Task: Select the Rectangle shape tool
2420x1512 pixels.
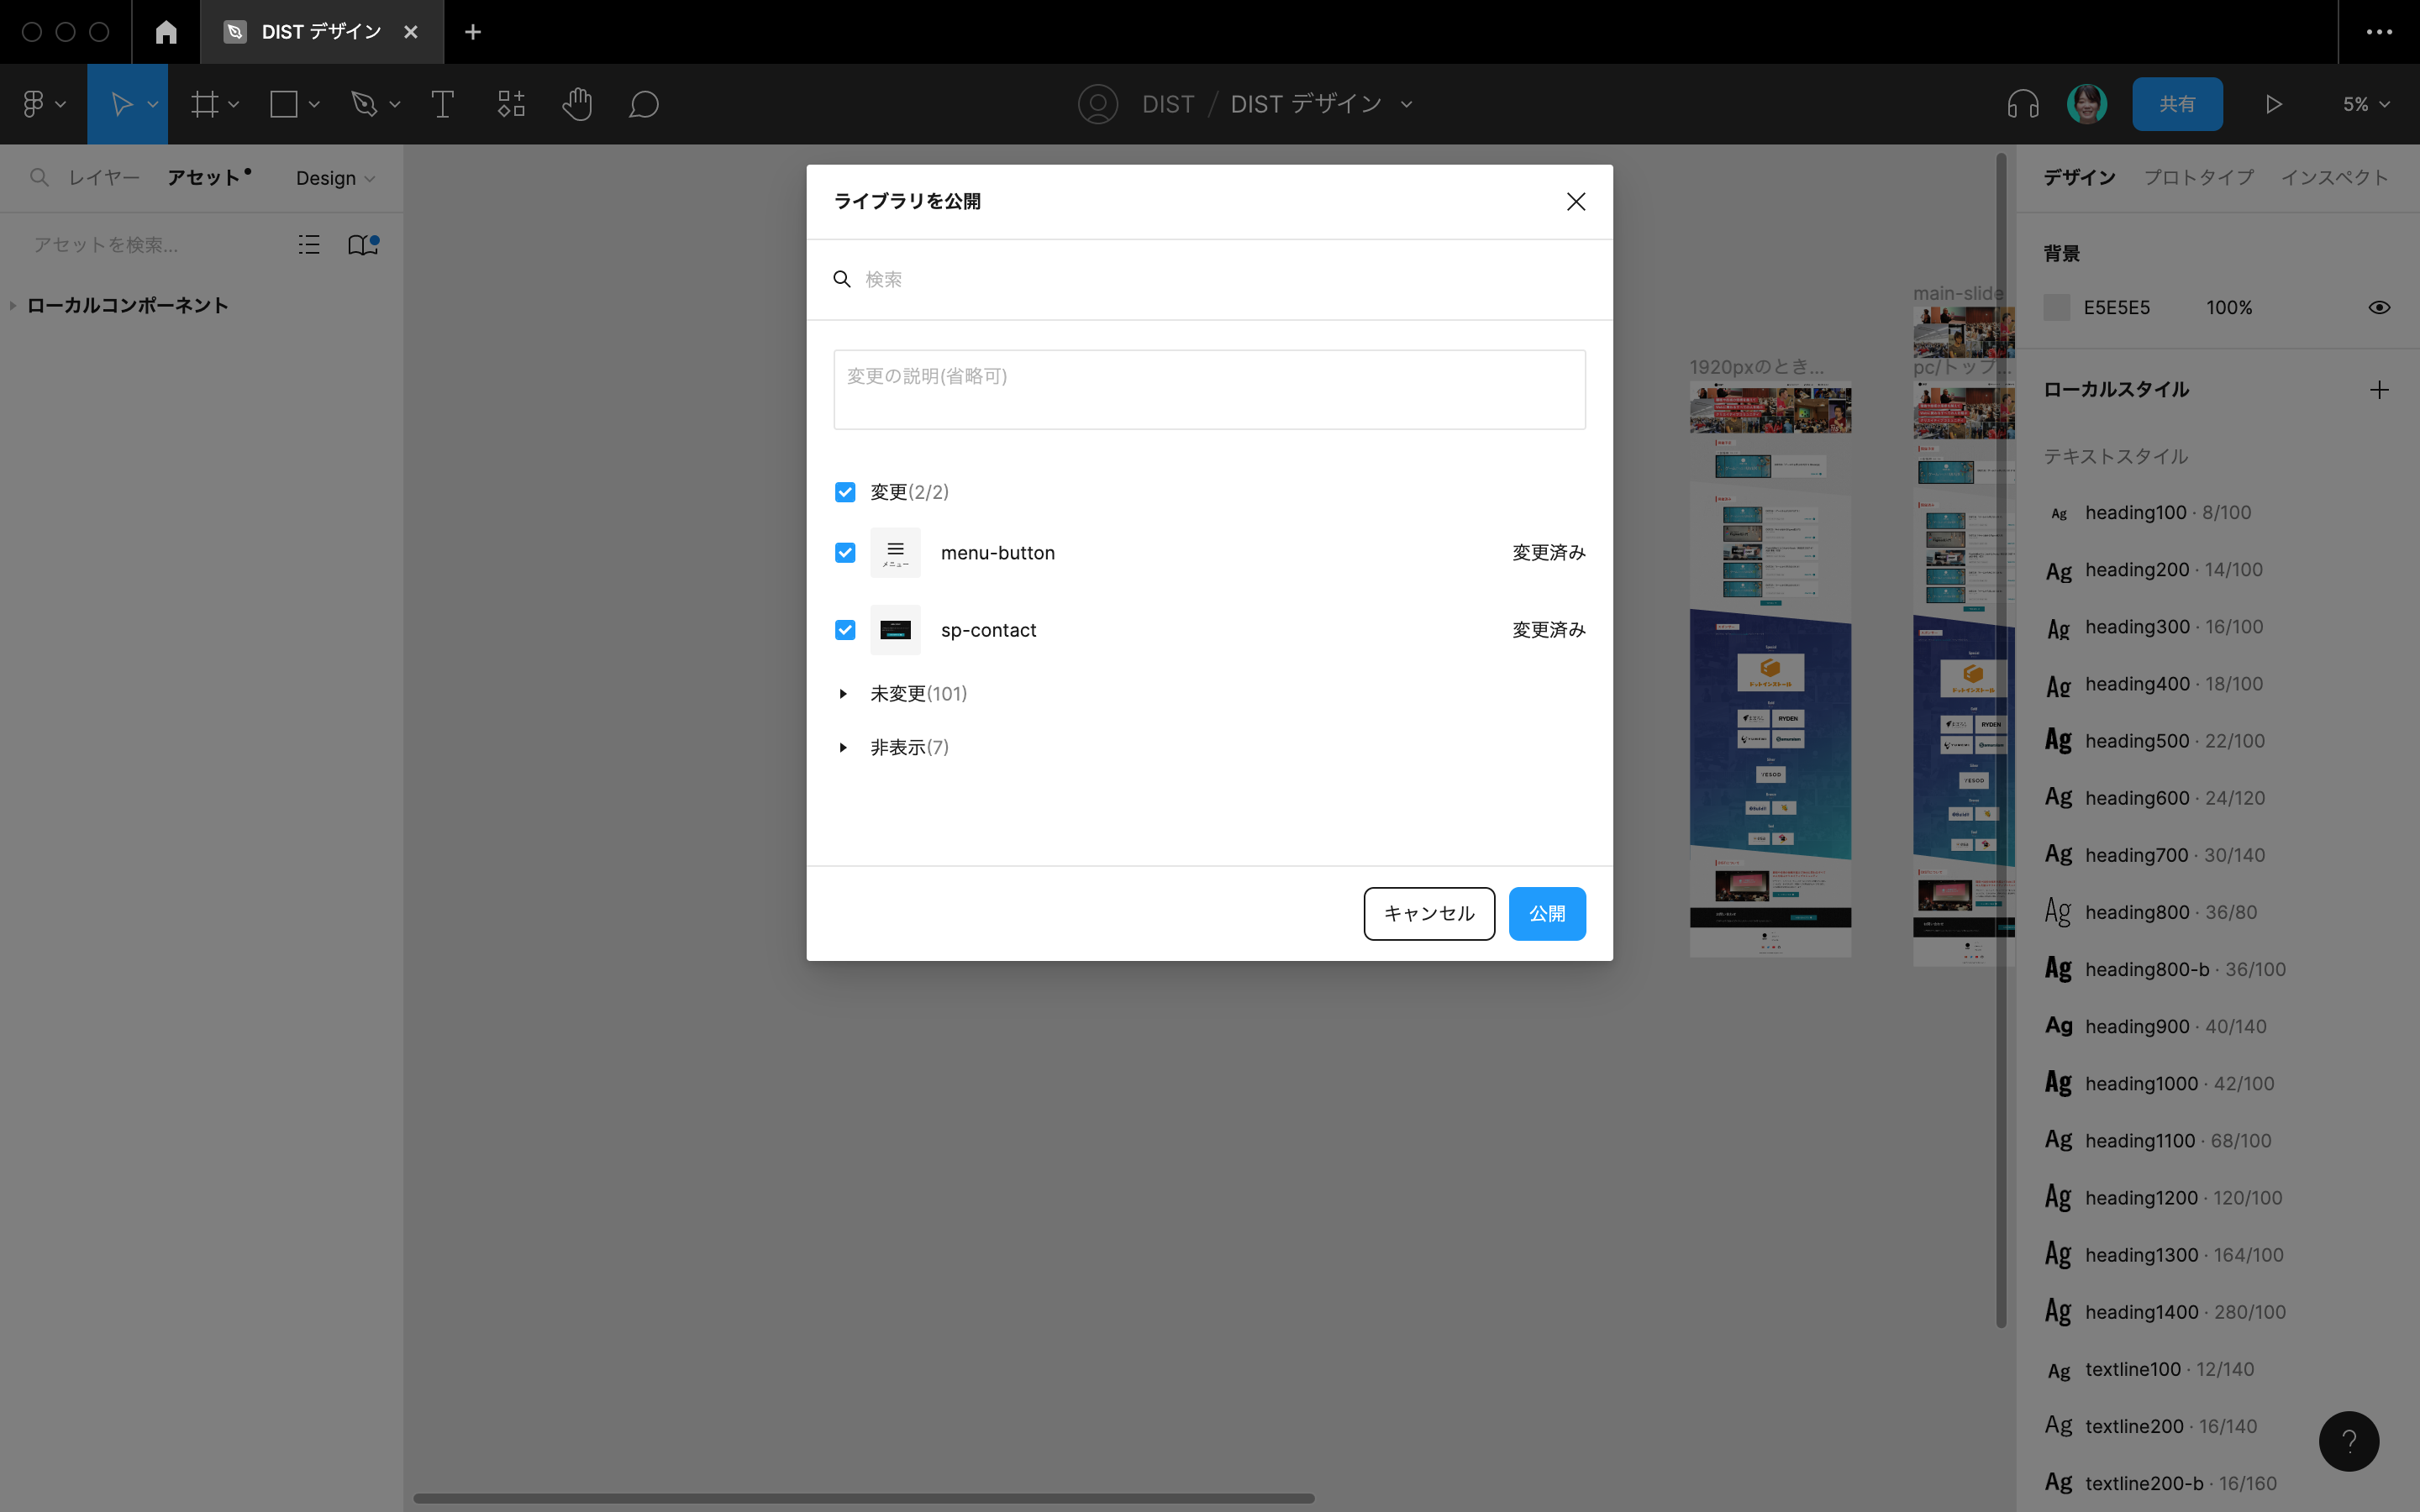Action: (284, 104)
